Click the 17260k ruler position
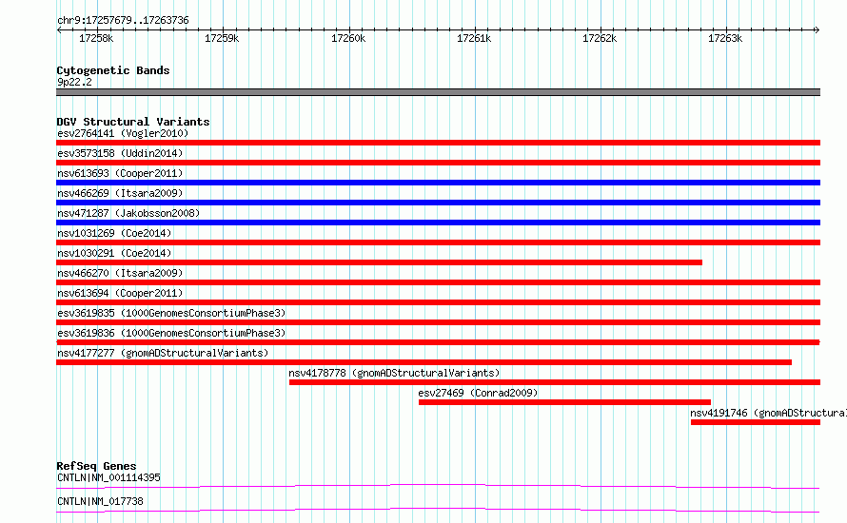847x523 pixels. tap(348, 38)
